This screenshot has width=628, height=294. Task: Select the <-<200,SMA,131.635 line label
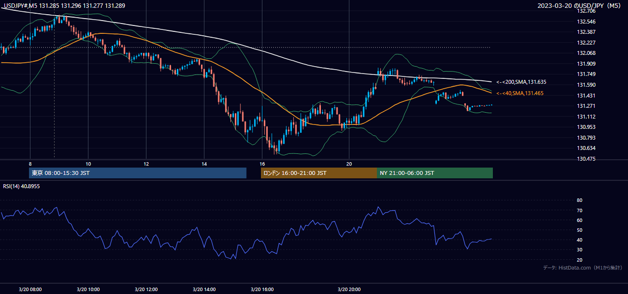coord(521,82)
